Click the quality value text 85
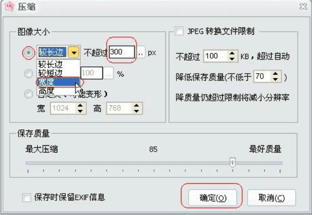The image size is (312, 215). point(153,149)
